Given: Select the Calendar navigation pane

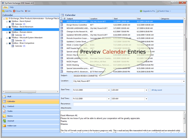Looking at the screenshot, I should [31, 101].
